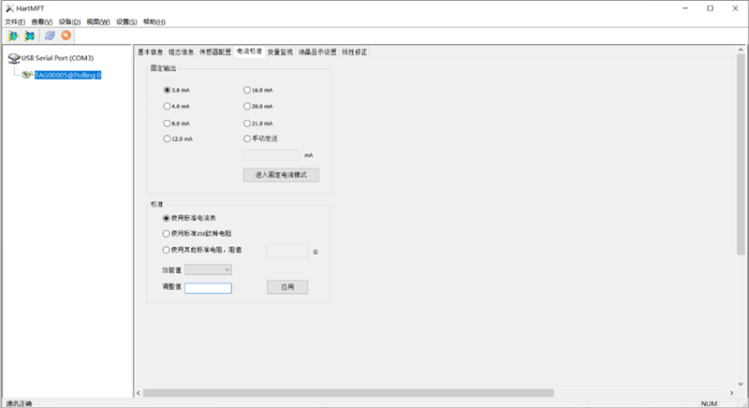The height and width of the screenshot is (408, 749).
Task: Switch to the 组态信息 tab
Action: tap(181, 52)
